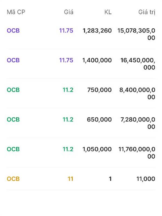This screenshot has height=216, width=162.
Task: Click the "Mã CP" column header
Action: 16,12
